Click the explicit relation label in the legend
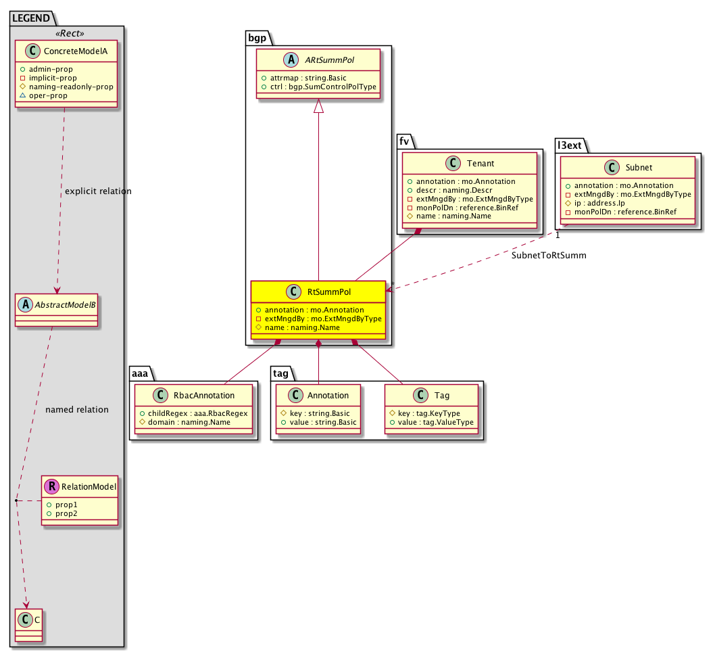Viewport: 715px width, 654px height. coord(98,191)
